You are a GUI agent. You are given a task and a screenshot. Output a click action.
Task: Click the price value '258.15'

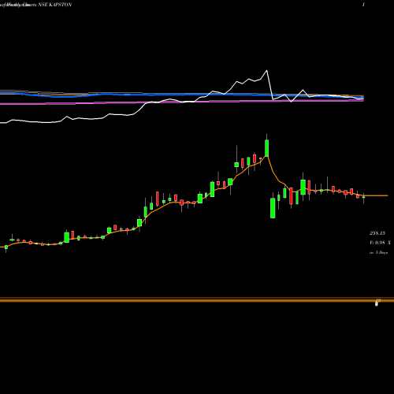point(377,233)
